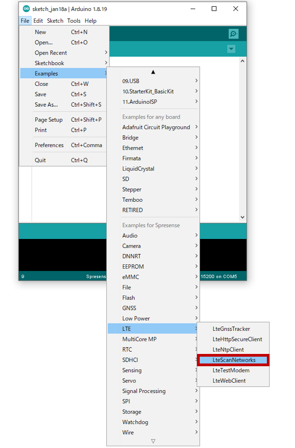This screenshot has width=295, height=448.
Task: Select the LTE examples entry
Action: (152, 329)
